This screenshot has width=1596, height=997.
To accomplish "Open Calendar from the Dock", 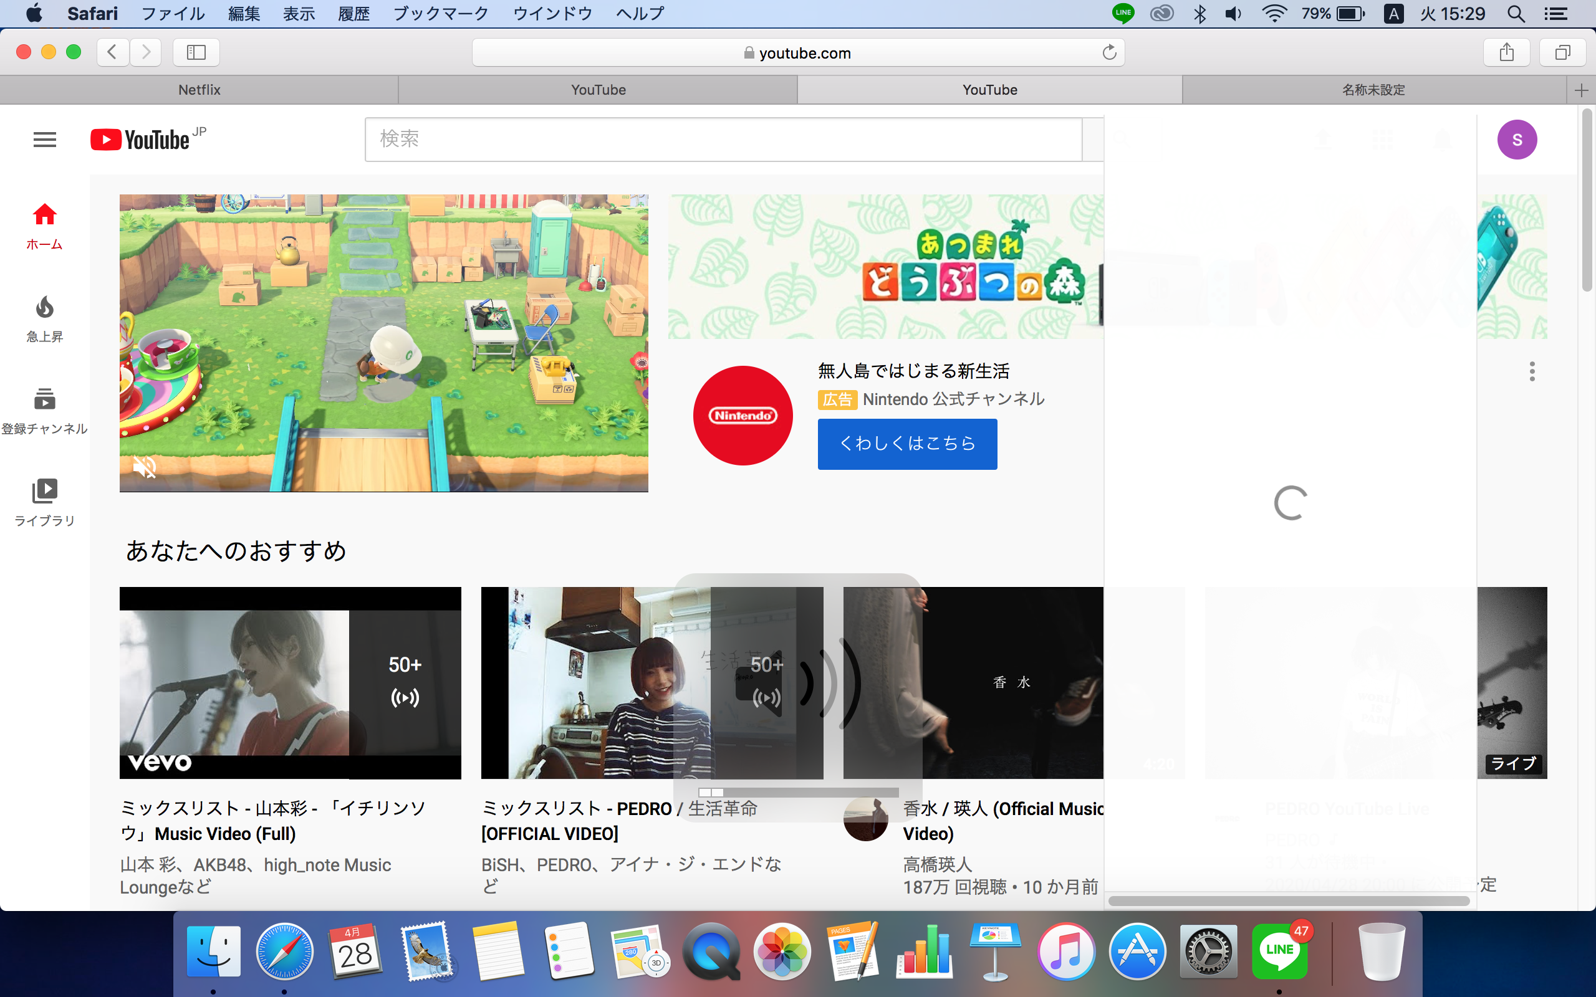I will pyautogui.click(x=355, y=952).
